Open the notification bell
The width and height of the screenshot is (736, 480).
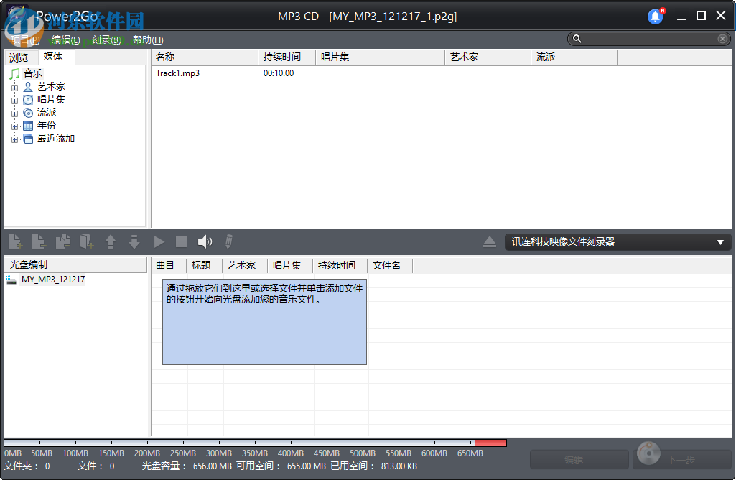pyautogui.click(x=654, y=16)
